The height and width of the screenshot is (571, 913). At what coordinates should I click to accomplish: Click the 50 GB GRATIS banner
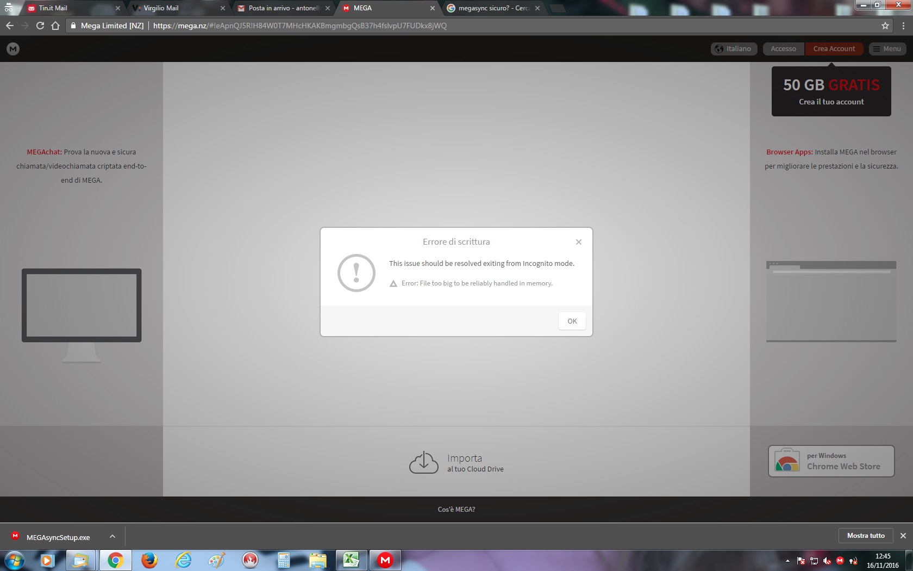click(x=831, y=91)
